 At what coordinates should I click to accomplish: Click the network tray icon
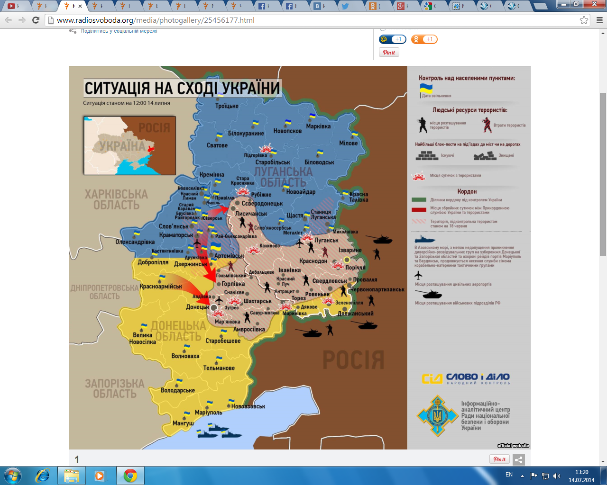[x=545, y=476]
